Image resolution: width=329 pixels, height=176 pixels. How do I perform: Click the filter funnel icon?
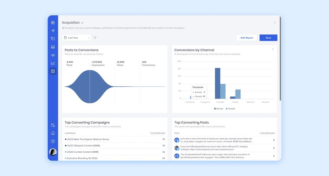tap(95, 38)
